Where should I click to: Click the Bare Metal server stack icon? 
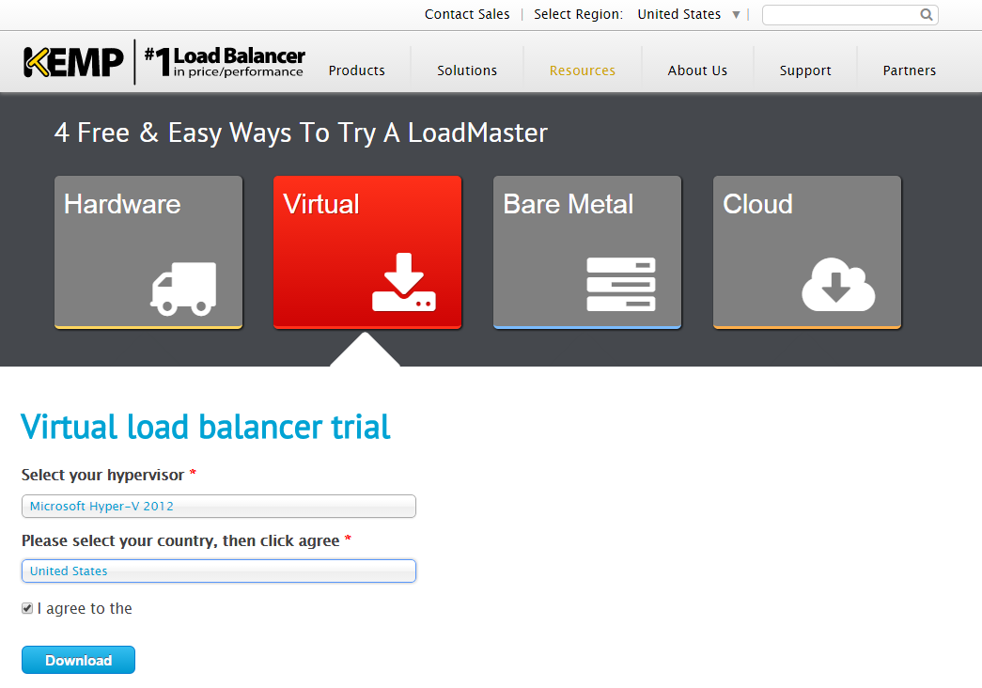click(621, 284)
